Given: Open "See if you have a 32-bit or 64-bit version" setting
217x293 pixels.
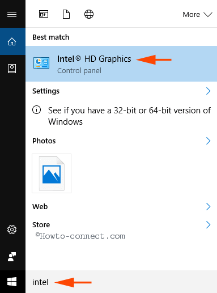Looking at the screenshot, I should (x=121, y=116).
